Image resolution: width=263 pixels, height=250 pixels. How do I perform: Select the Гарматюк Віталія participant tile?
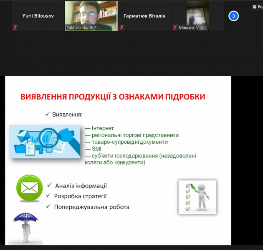(x=144, y=16)
